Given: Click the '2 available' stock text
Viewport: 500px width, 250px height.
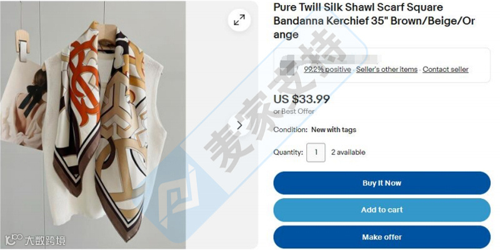Looking at the screenshot, I should (348, 152).
